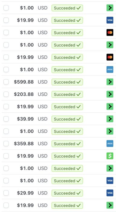Select the $39.99 payment checkbox

pyautogui.click(x=6, y=119)
